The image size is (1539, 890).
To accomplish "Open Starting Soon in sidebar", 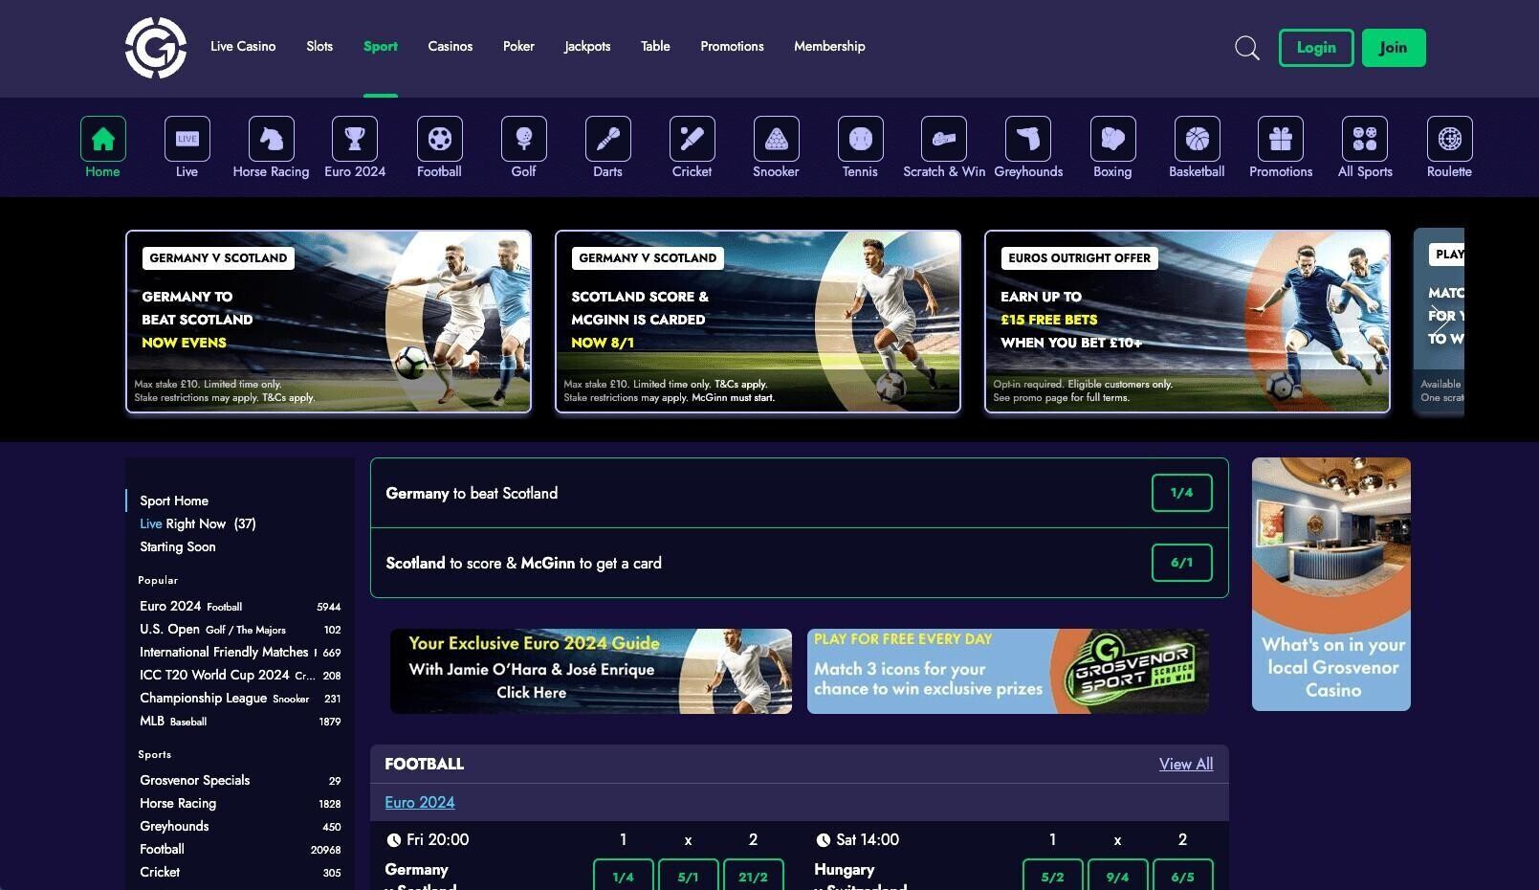I will coord(178,546).
